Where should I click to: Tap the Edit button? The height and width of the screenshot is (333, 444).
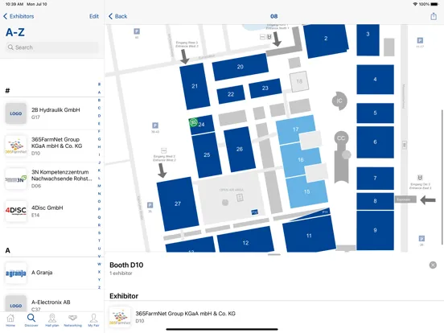[94, 16]
